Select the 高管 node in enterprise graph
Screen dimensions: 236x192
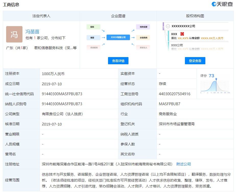93,38
